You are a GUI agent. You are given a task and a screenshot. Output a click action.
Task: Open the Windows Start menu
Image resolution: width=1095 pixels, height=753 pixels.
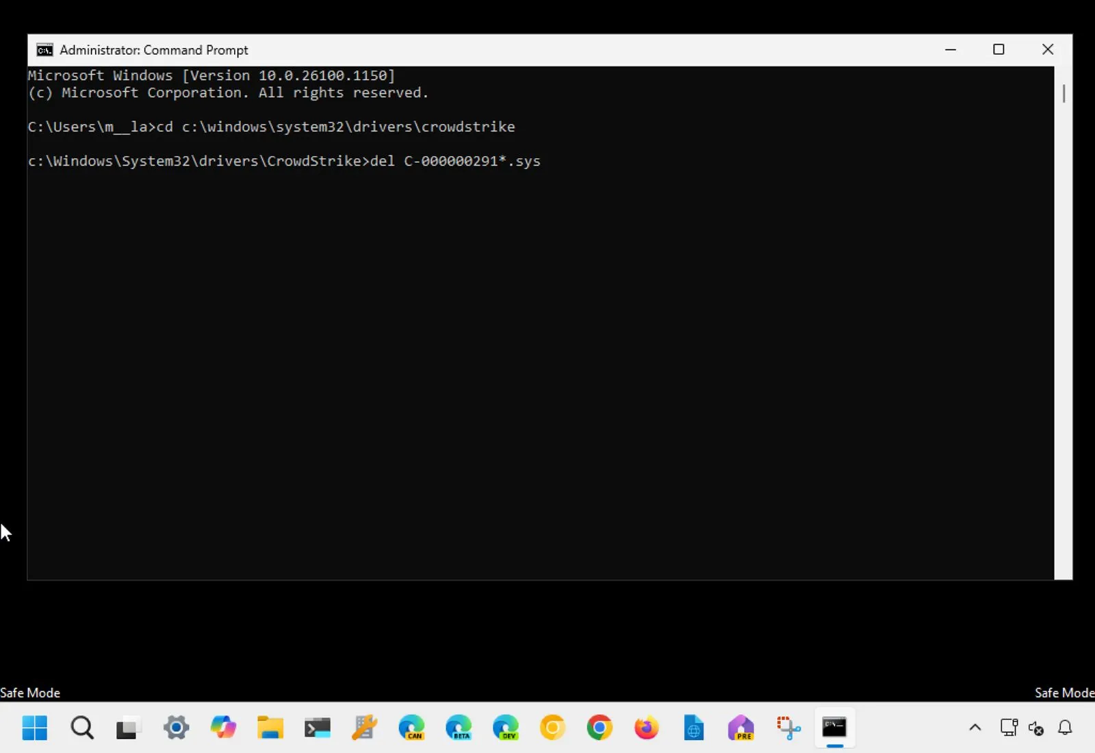[34, 728]
